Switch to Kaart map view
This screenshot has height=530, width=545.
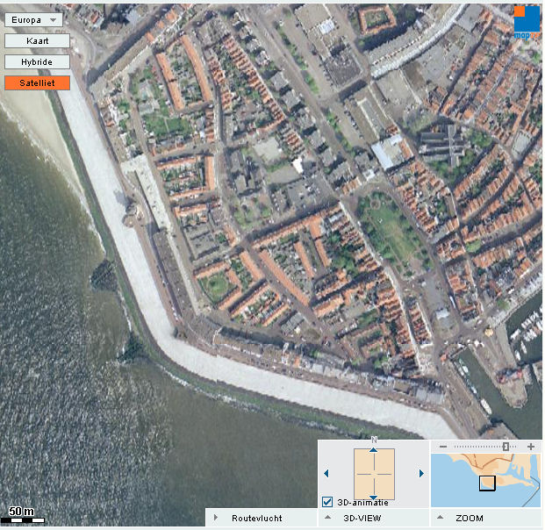tap(37, 40)
